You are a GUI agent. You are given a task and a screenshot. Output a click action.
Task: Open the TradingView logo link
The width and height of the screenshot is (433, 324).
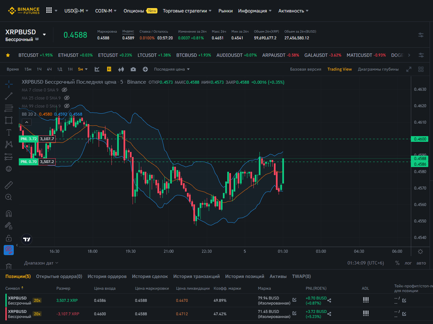pos(27,239)
